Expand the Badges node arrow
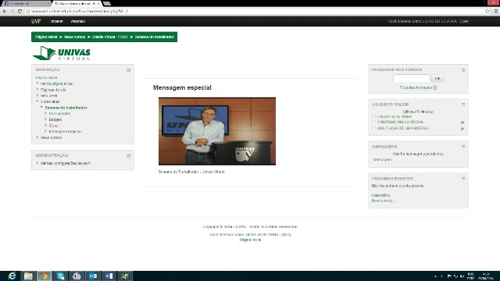The height and width of the screenshot is (281, 500). click(x=46, y=119)
